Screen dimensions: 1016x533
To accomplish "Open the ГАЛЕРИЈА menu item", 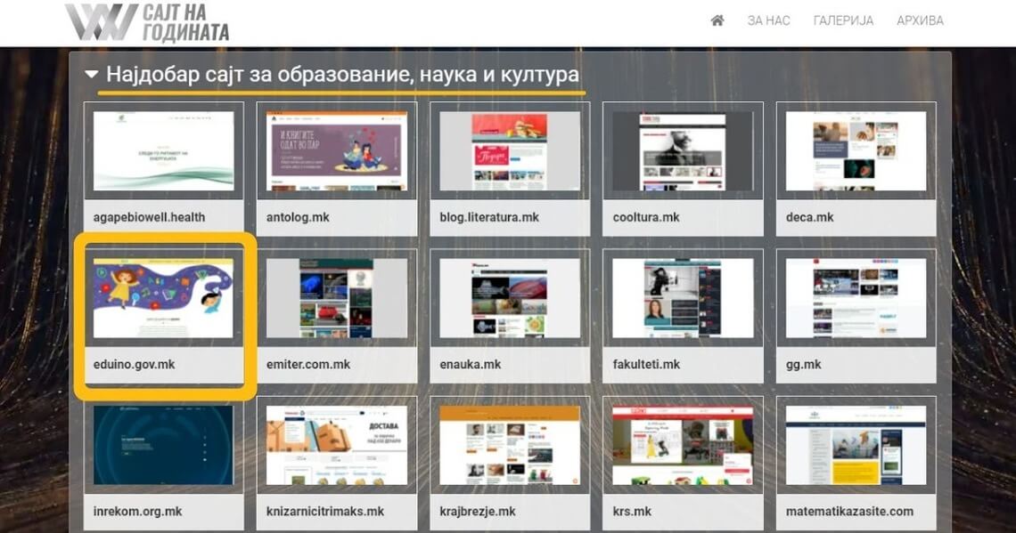I will tap(843, 20).
